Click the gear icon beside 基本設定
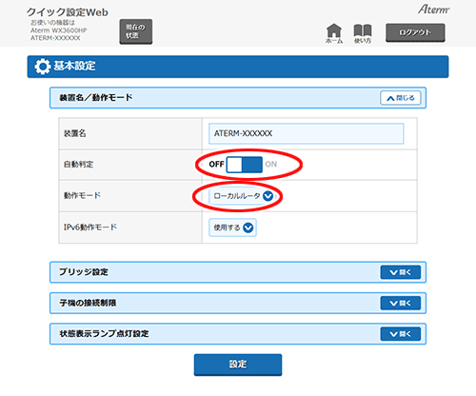This screenshot has height=396, width=476. [43, 67]
